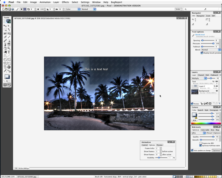
Task: Open the JPEG format dropdown
Action: click(x=198, y=133)
